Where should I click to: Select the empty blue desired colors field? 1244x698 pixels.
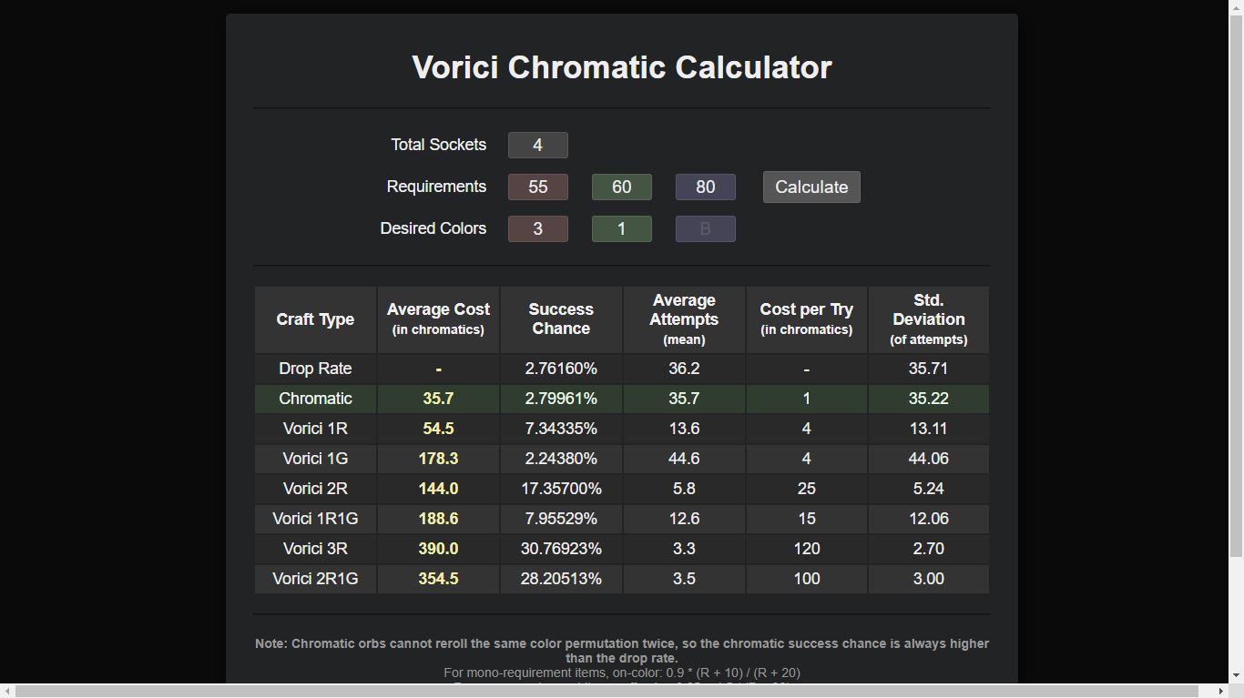click(x=706, y=229)
